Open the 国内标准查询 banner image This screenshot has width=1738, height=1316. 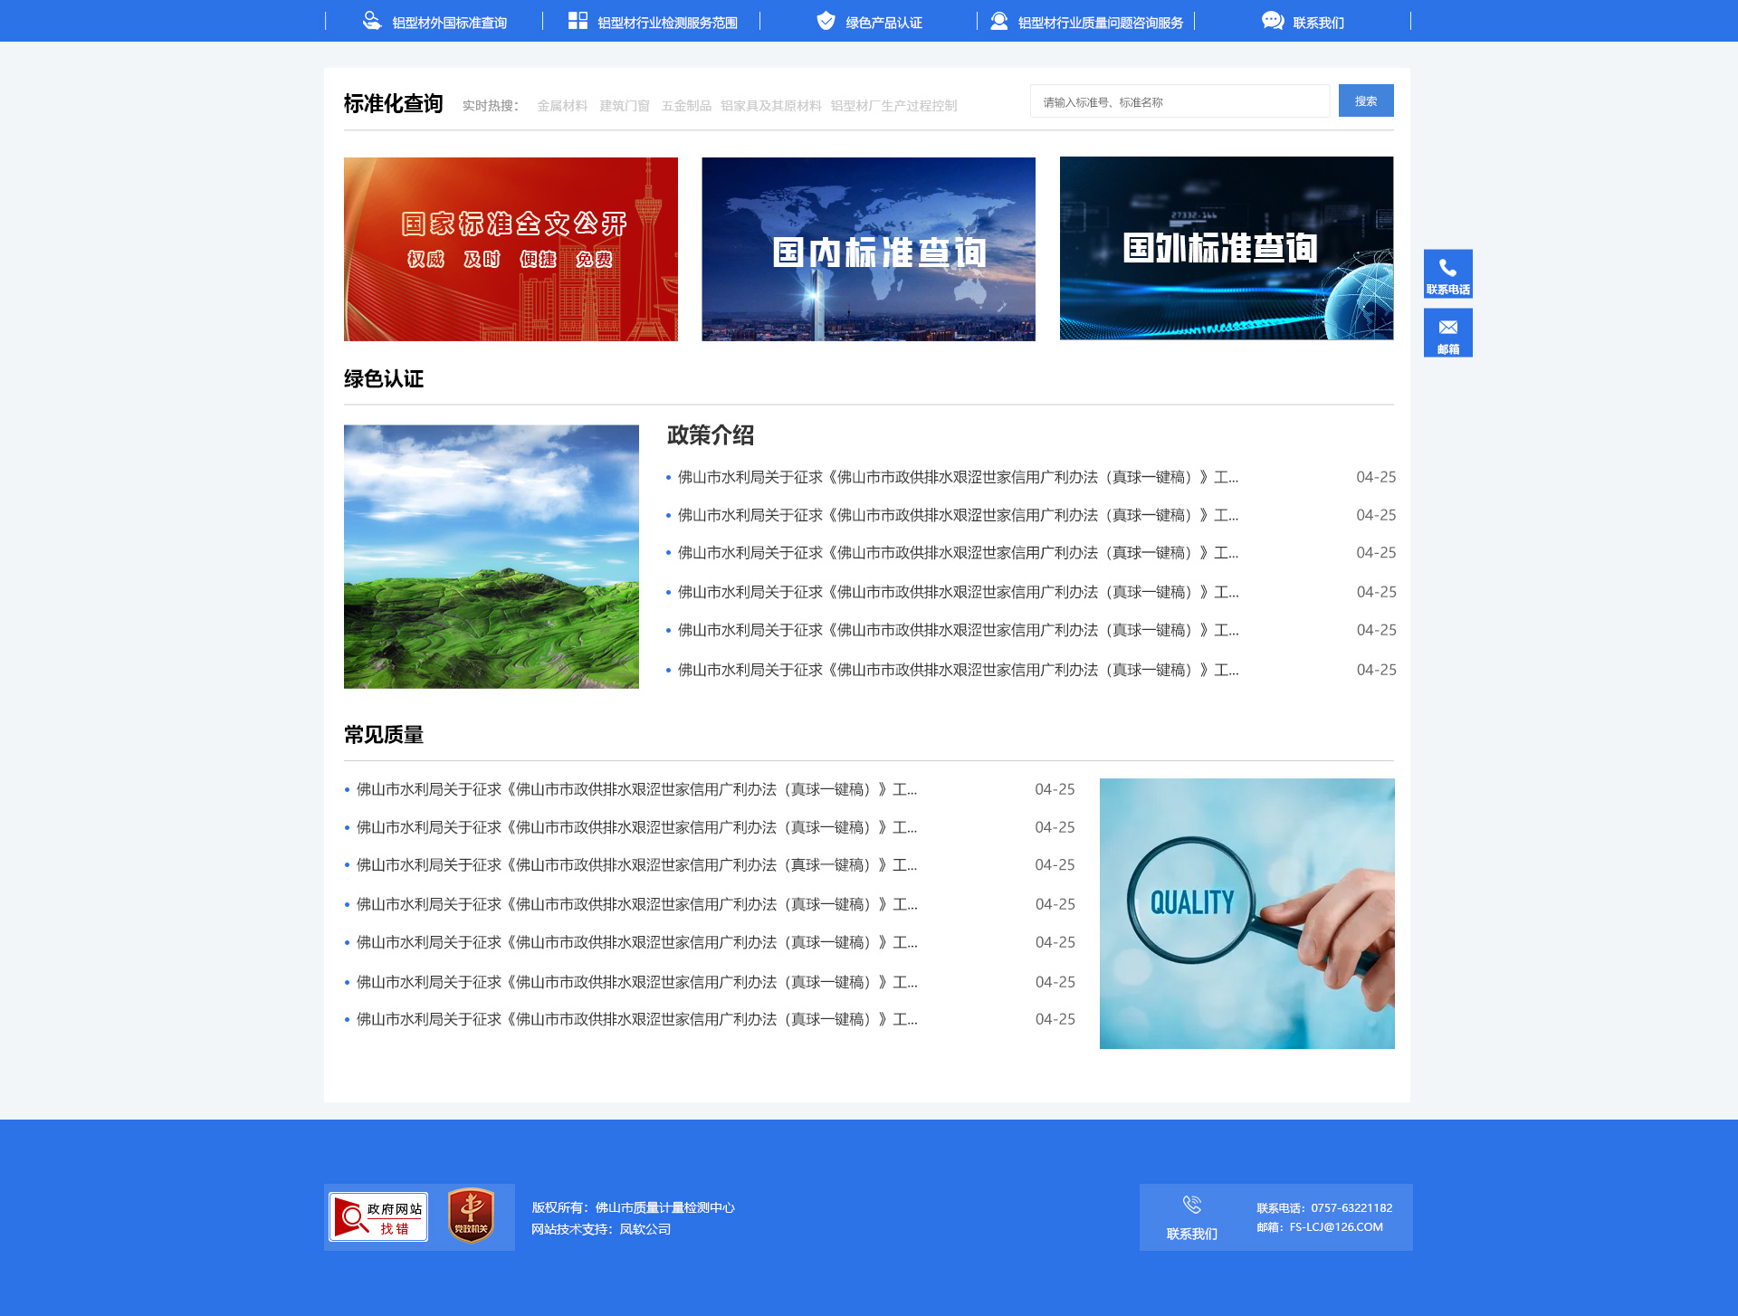pyautogui.click(x=868, y=249)
